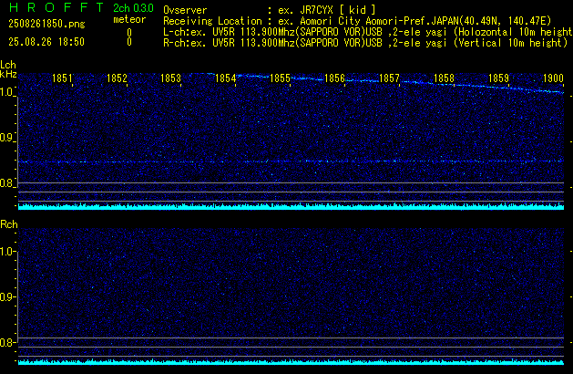The width and height of the screenshot is (573, 374).
Task: Select the file name 2508261850.png
Action: [x=46, y=24]
